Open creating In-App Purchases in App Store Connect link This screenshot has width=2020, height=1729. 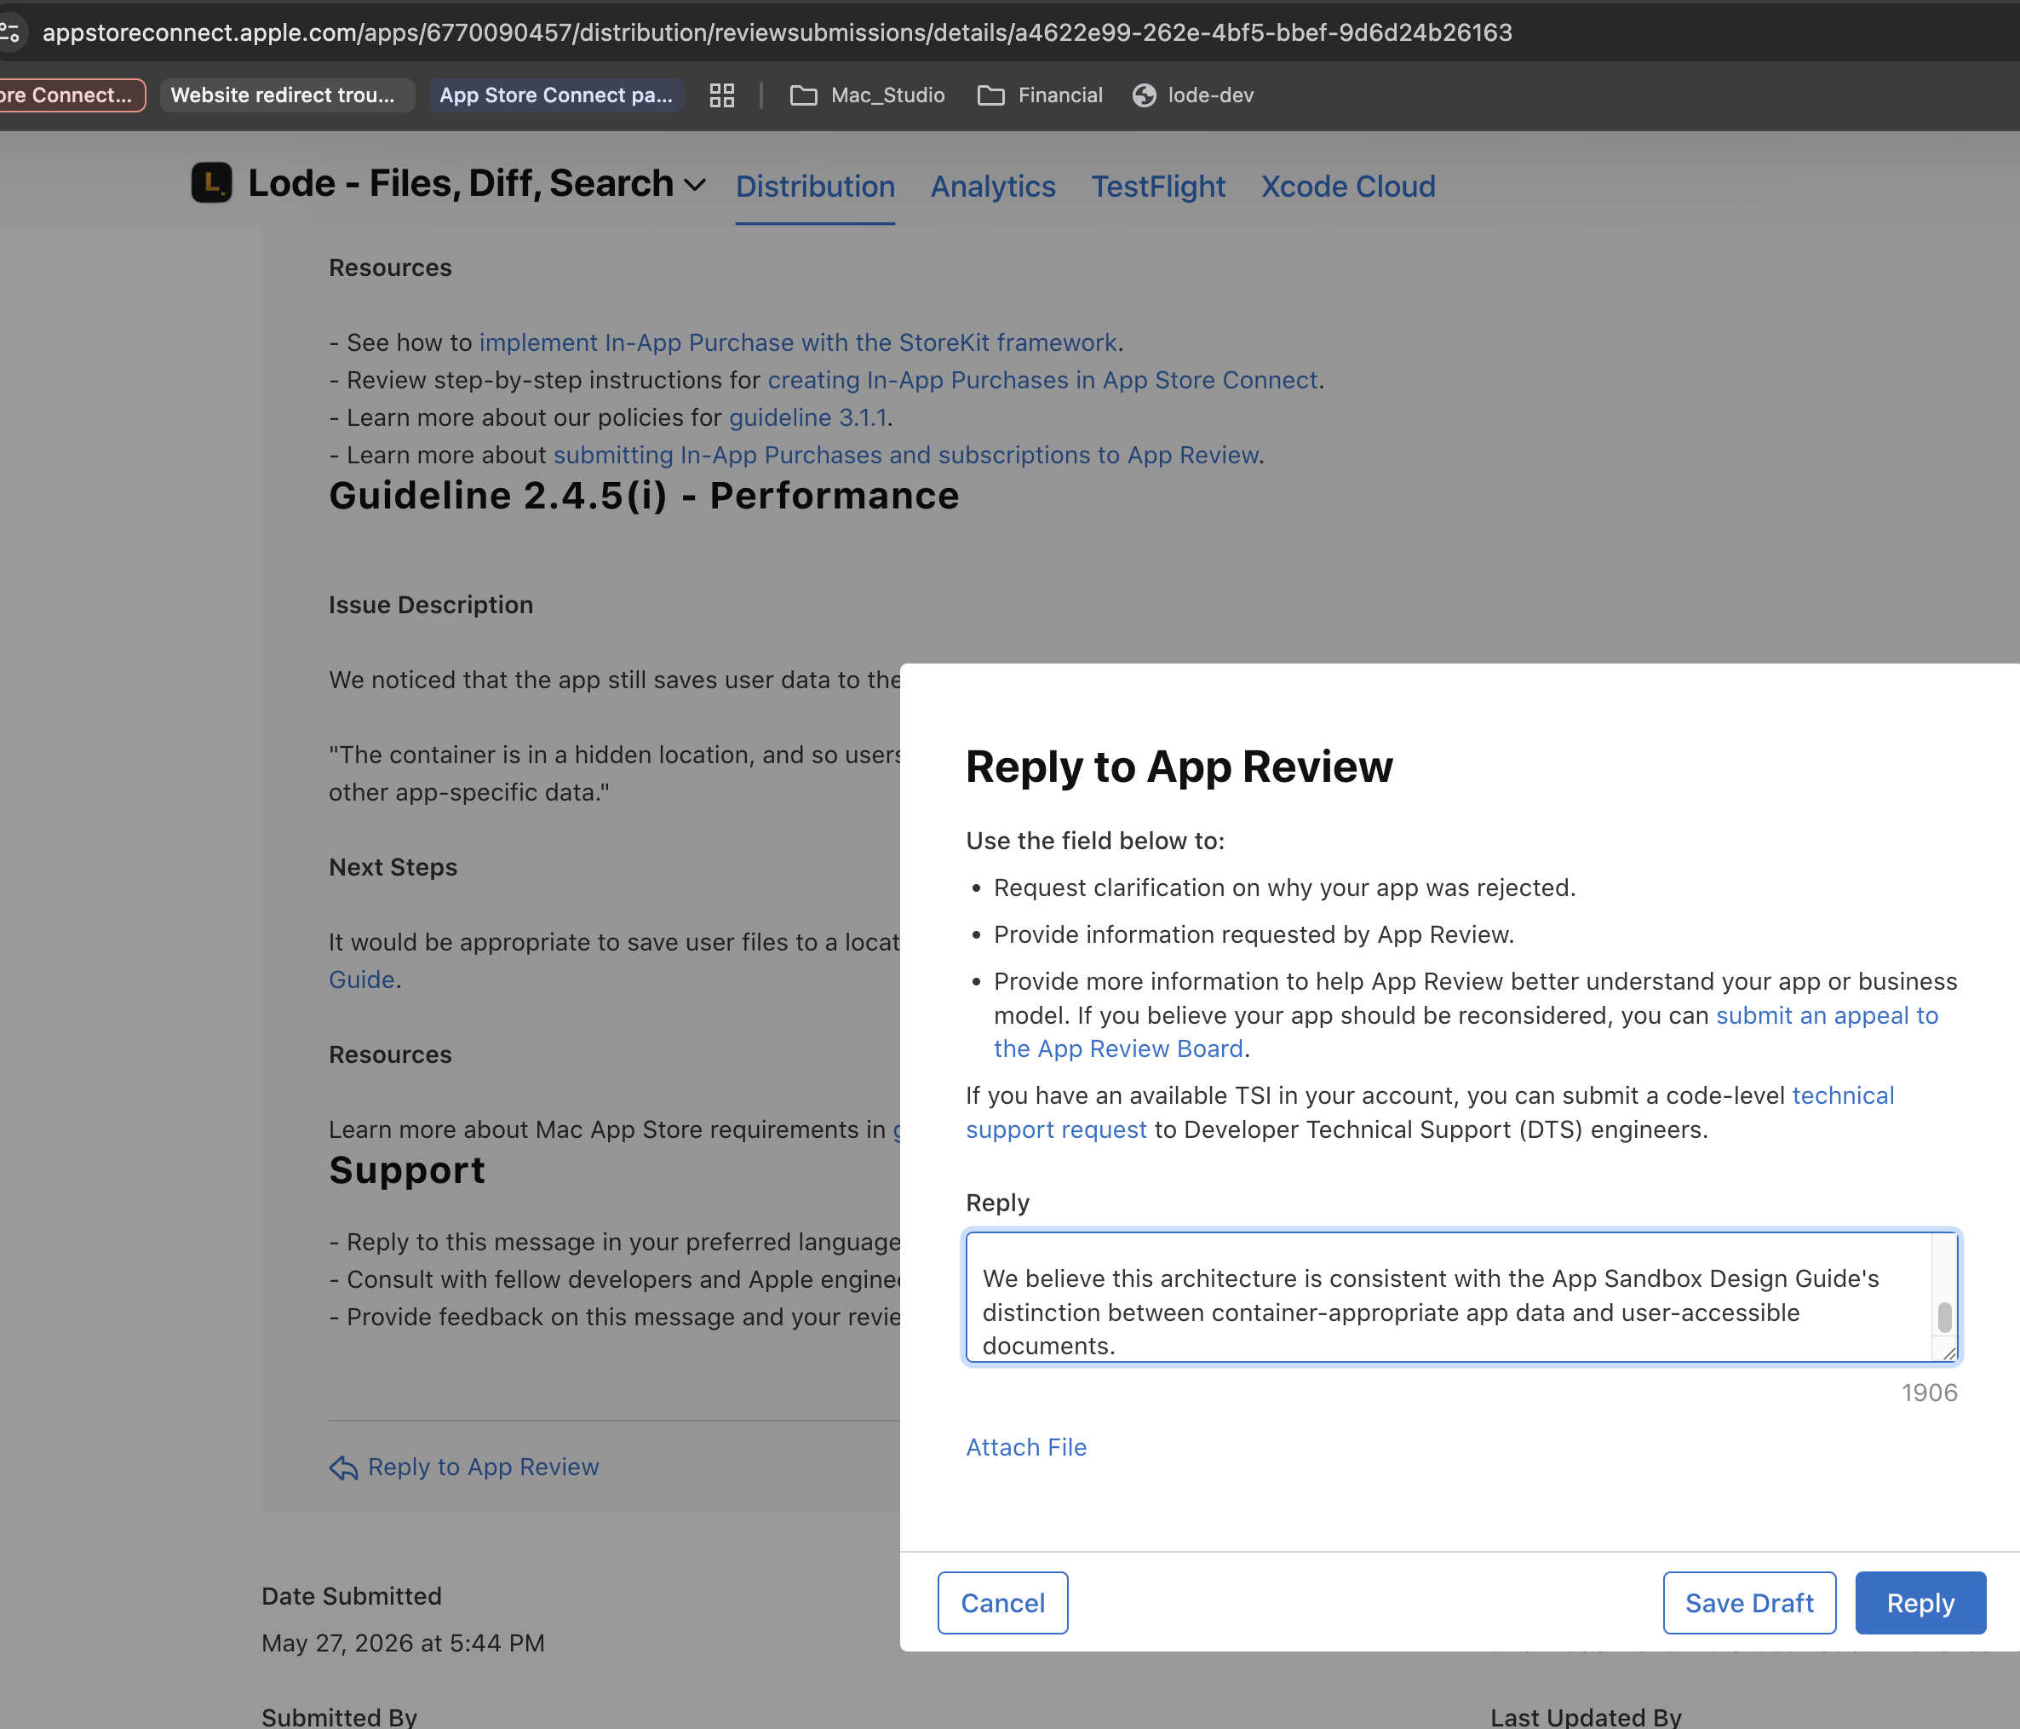click(x=1042, y=379)
